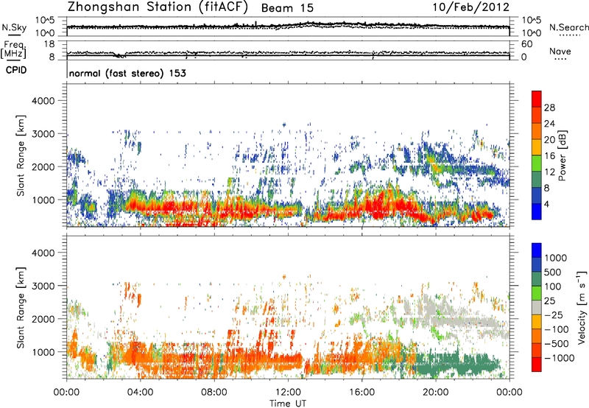Click the 8 MHz frequency tick label
The width and height of the screenshot is (589, 408).
52,57
